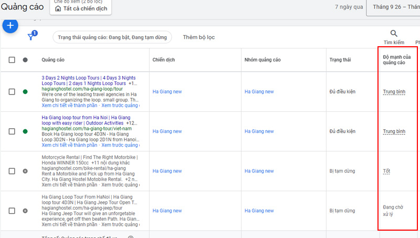Image resolution: width=420 pixels, height=238 pixels.
Task: Click 'Thêm bộ lọc' to add a filter
Action: 198,37
